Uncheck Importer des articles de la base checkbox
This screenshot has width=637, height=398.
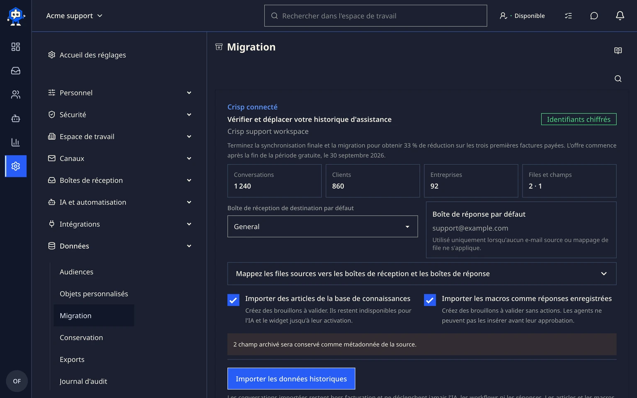(x=233, y=300)
